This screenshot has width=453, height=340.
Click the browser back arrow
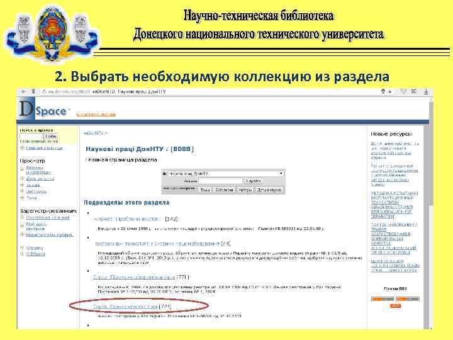(24, 92)
